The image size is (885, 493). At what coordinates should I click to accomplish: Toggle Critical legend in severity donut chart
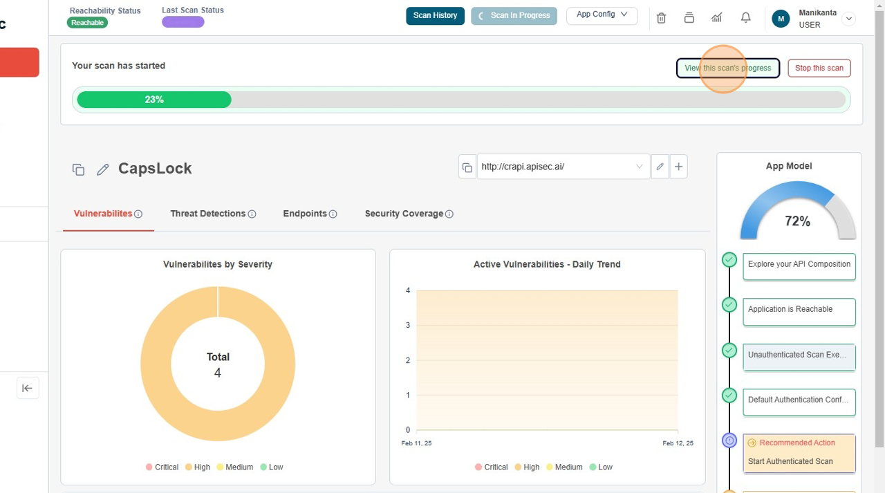tap(162, 467)
